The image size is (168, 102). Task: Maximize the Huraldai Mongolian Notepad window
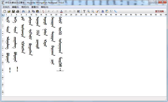[156, 2]
